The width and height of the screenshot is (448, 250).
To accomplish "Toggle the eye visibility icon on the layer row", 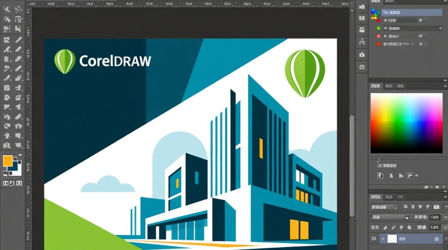I will point(374,239).
